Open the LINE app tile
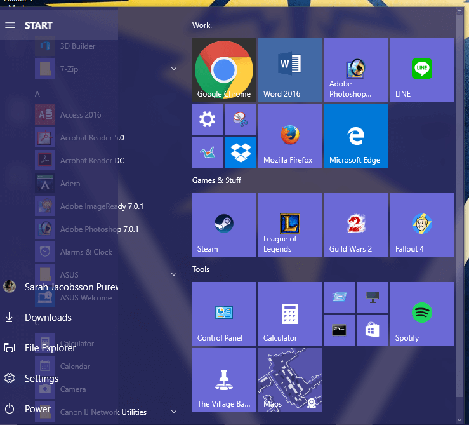The height and width of the screenshot is (425, 469). [x=422, y=70]
